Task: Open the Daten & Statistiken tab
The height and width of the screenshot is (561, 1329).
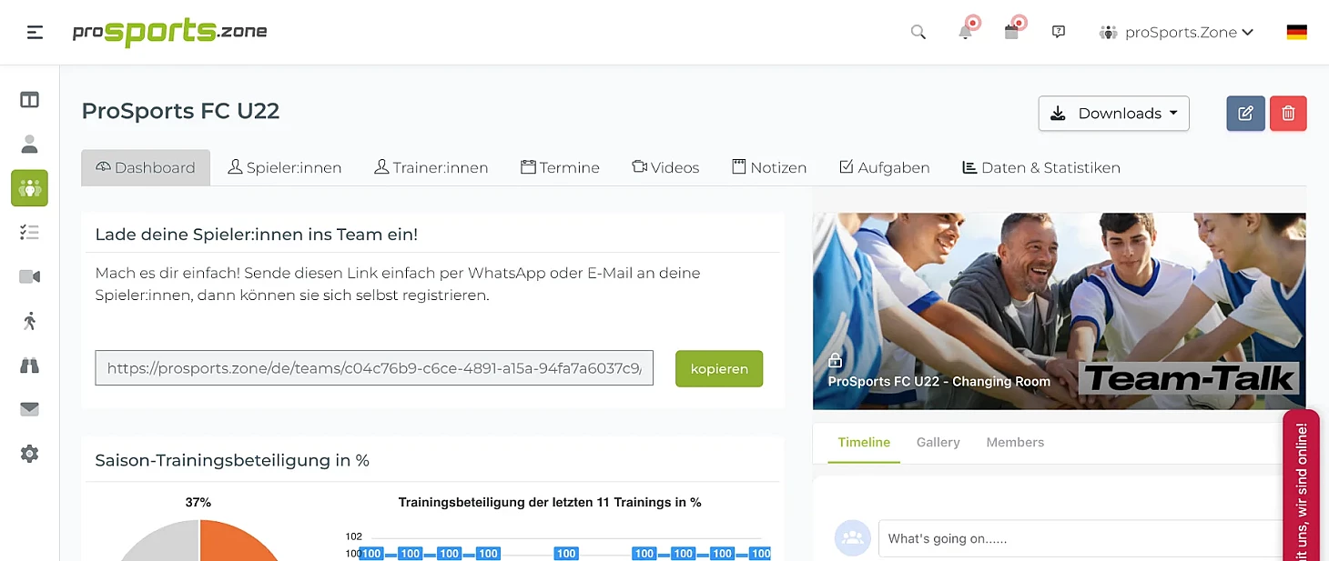Action: coord(1040,168)
